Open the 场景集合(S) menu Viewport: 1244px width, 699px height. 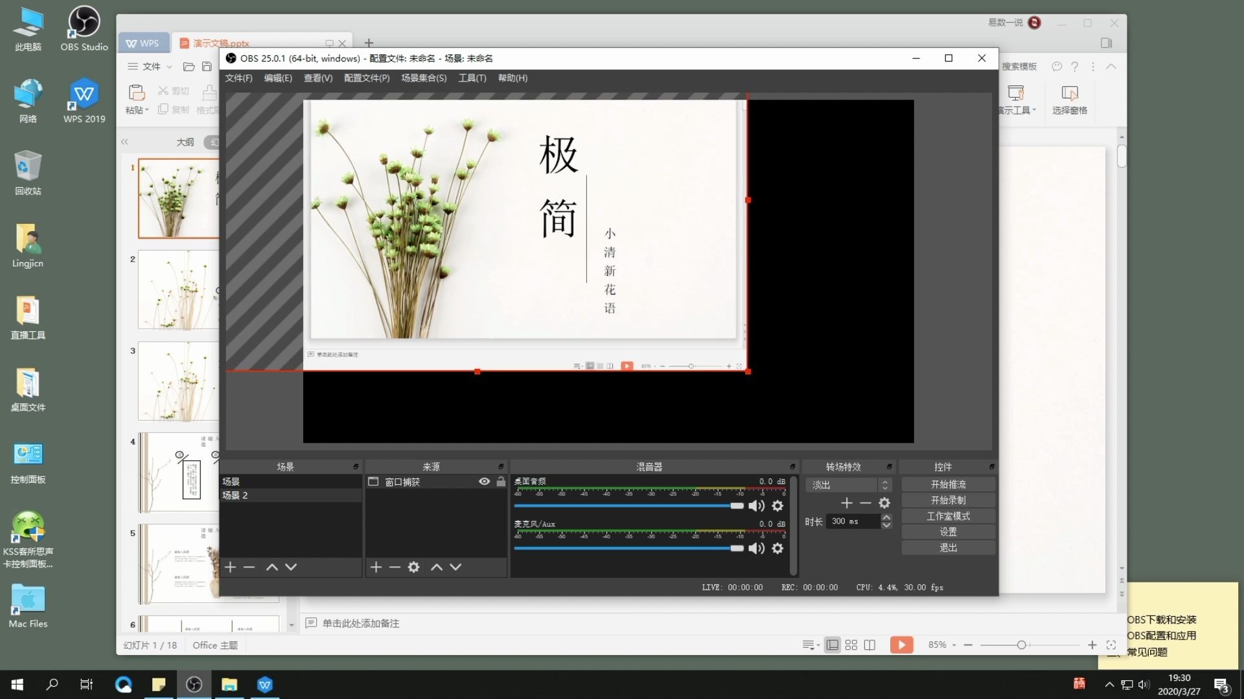(424, 78)
